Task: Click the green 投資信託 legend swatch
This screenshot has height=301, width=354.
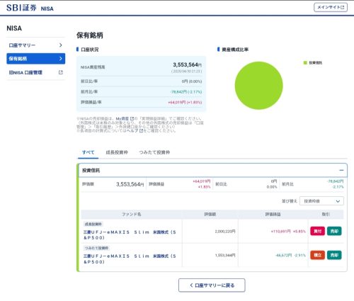Action: tap(305, 62)
